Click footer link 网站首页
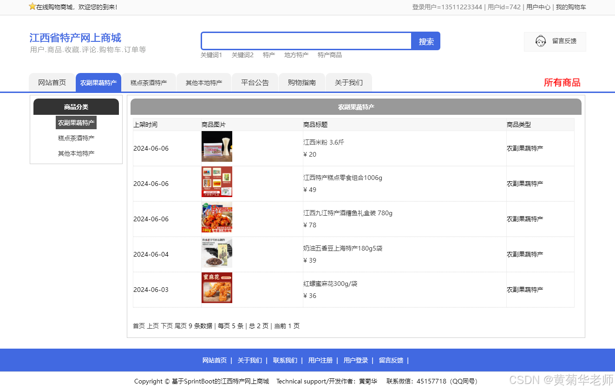Image resolution: width=615 pixels, height=390 pixels. [215, 360]
